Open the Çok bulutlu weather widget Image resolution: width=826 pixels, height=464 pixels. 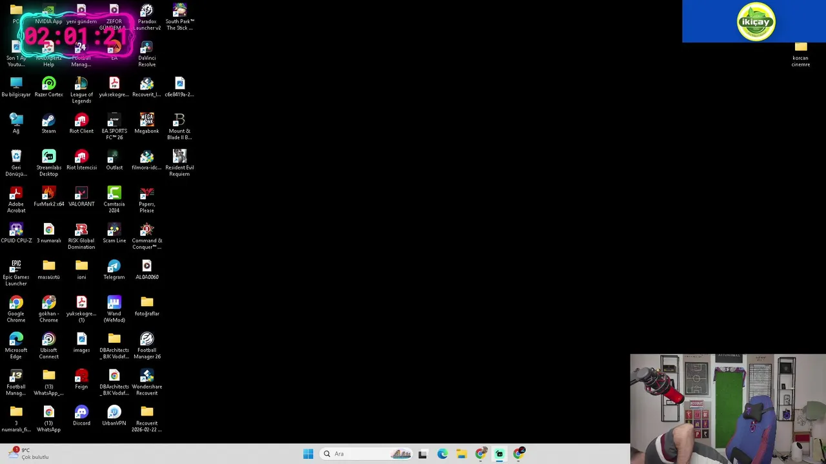point(28,454)
